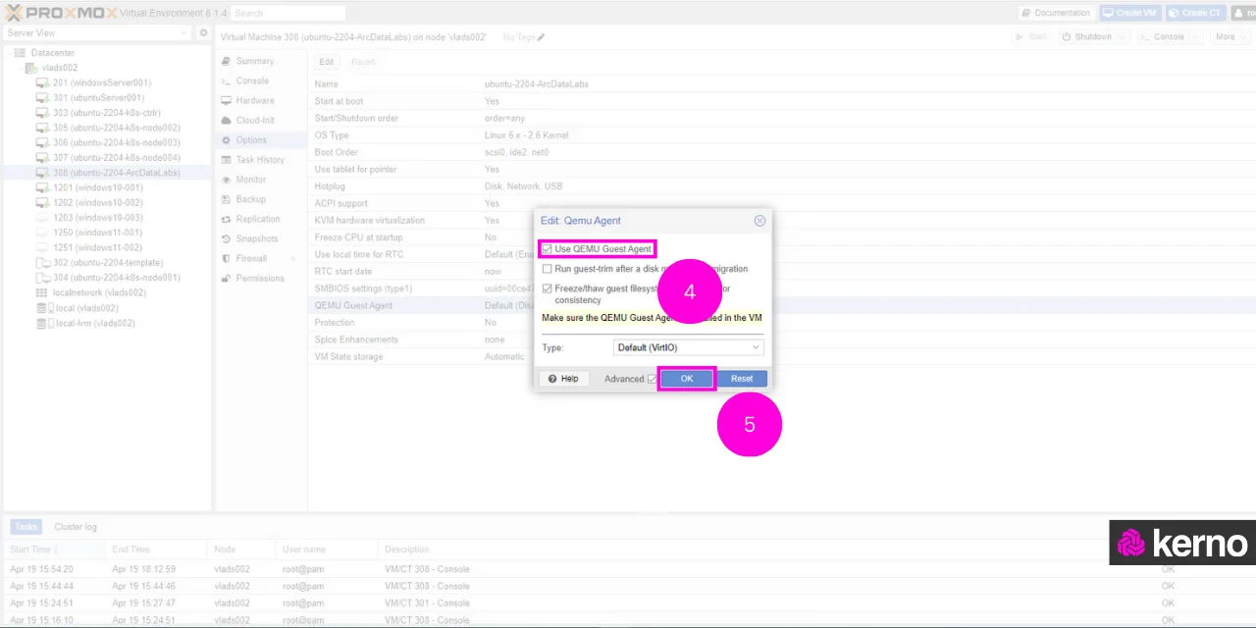This screenshot has height=628, width=1256.
Task: Click the Options gear icon in side menu
Action: [x=227, y=140]
